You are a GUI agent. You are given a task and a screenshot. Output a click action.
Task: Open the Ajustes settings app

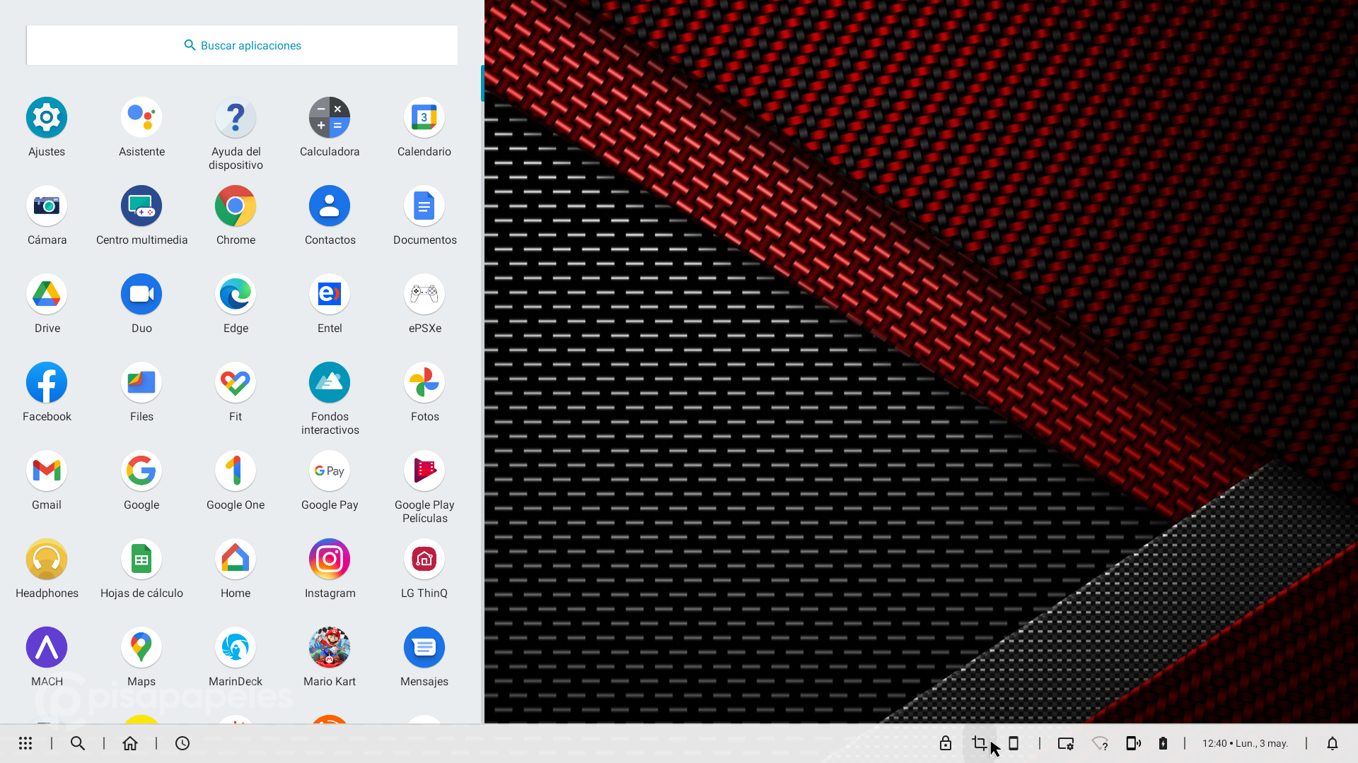(47, 118)
